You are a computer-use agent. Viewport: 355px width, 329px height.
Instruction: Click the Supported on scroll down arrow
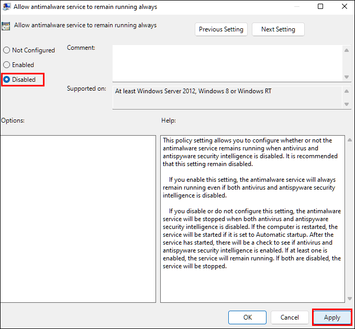(347, 104)
